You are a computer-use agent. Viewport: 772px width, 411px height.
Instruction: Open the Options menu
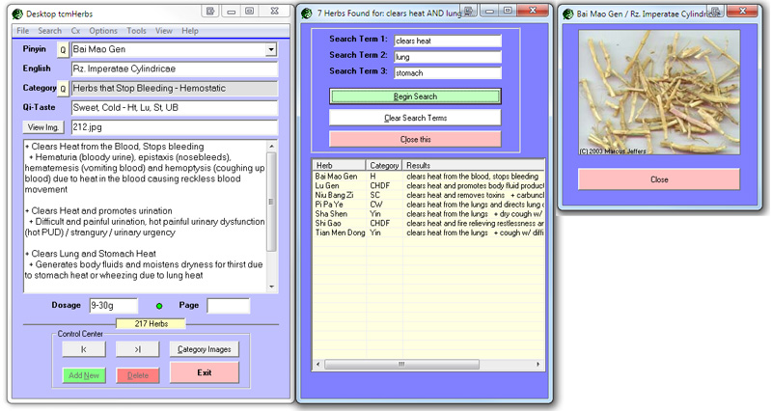tap(103, 31)
